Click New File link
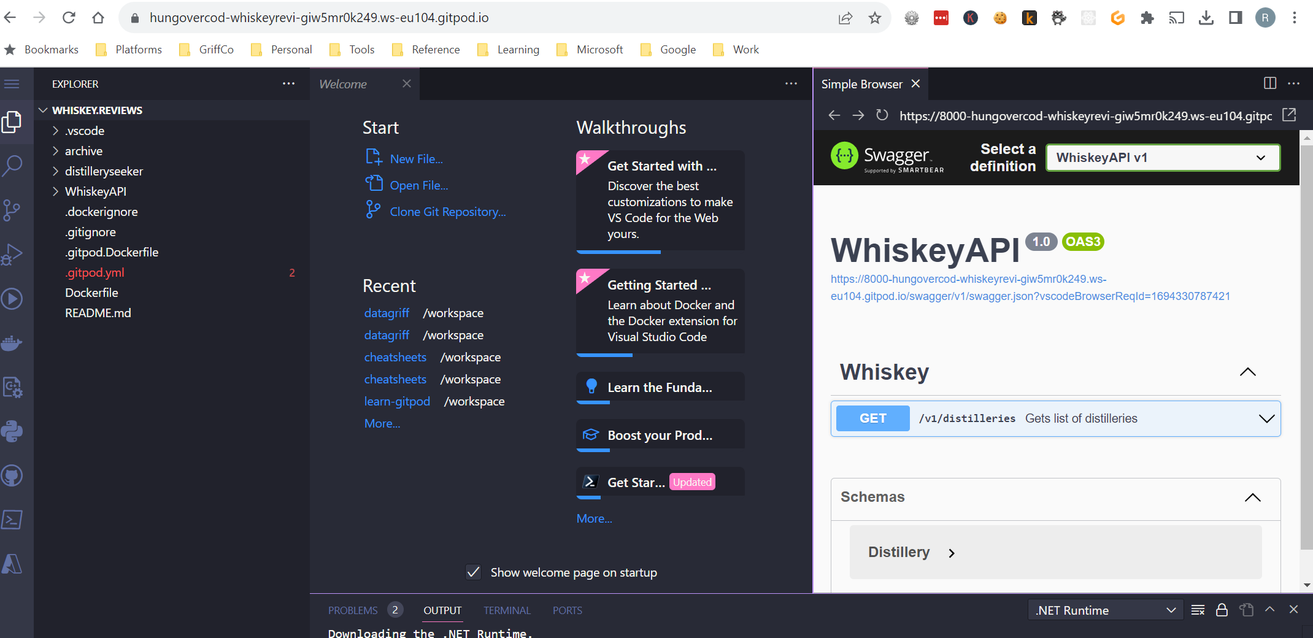Screen dimensions: 1313x638 416,159
